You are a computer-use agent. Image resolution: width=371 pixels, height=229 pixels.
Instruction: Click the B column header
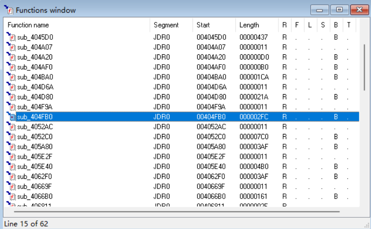pyautogui.click(x=336, y=25)
